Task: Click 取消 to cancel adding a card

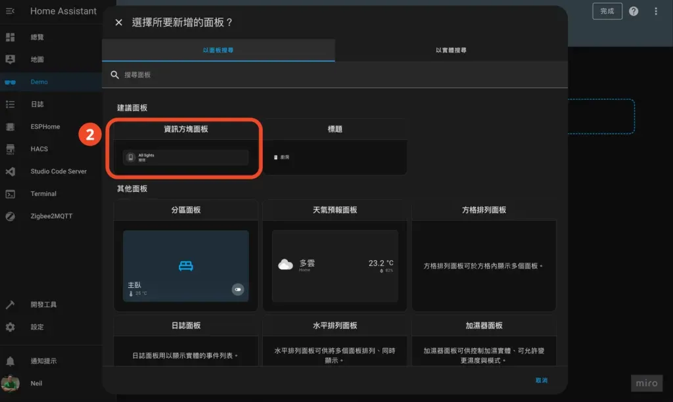Action: [541, 380]
